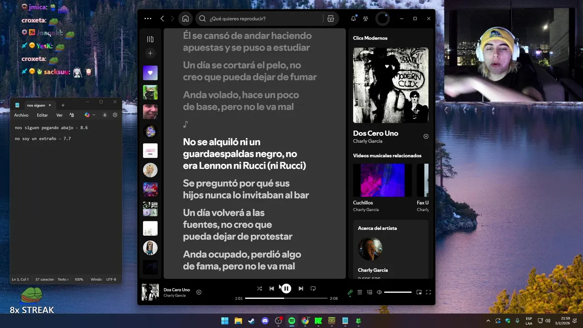This screenshot has width=583, height=328.
Task: Open the ESP LAA language switcher
Action: point(529,321)
